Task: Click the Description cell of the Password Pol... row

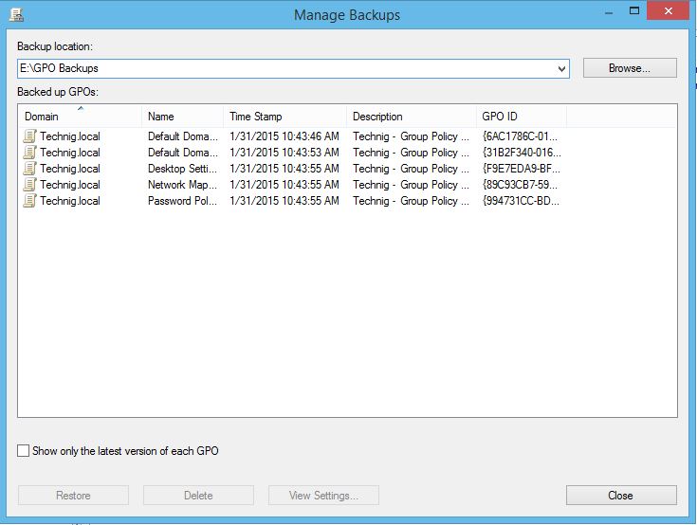Action: 411,200
